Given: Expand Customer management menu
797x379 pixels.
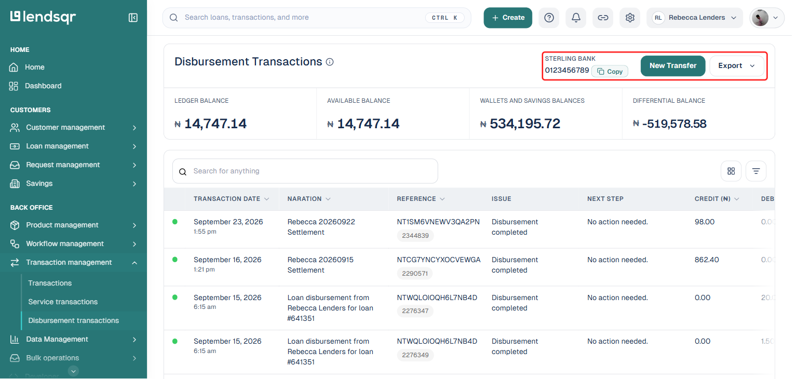Looking at the screenshot, I should click(73, 127).
